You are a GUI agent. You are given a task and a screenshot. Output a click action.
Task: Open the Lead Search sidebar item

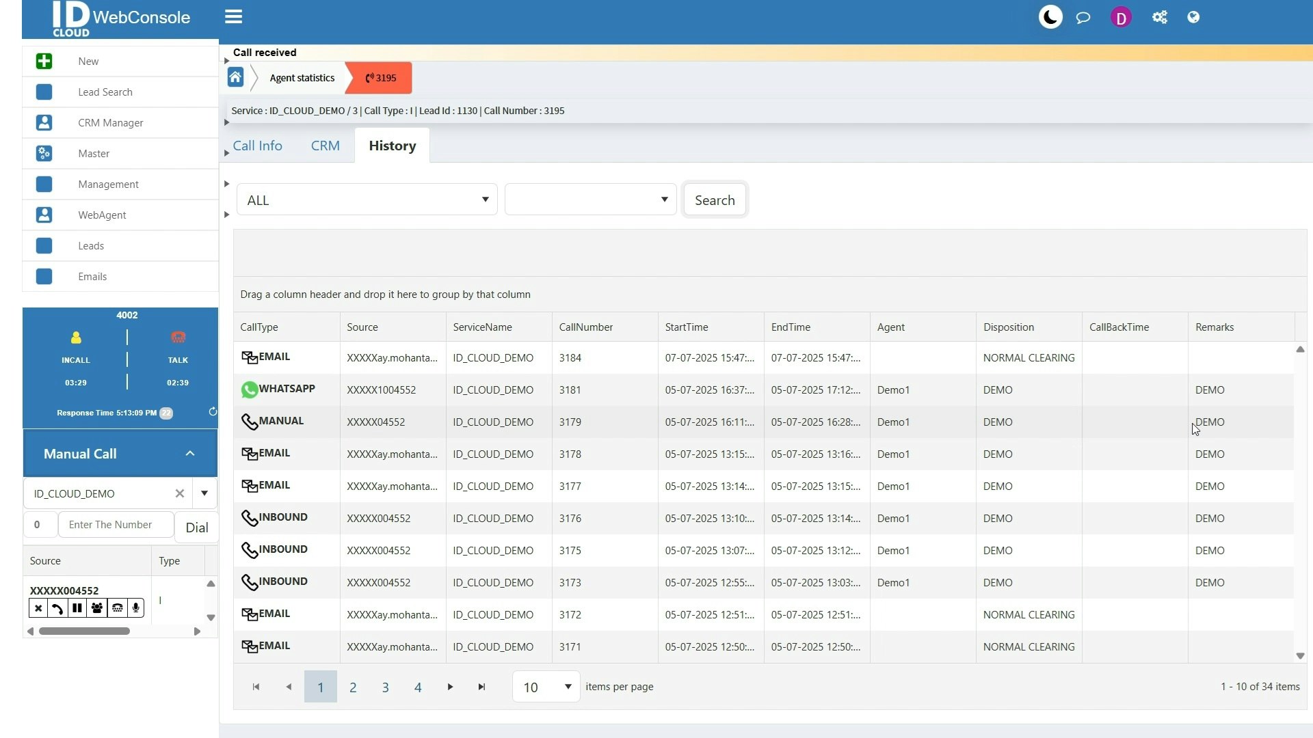[105, 92]
